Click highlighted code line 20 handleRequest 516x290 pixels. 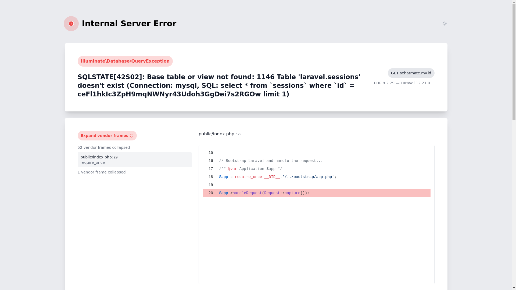tap(316, 193)
